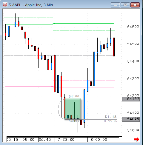Click the 7-23:30 time axis label
Viewport: 143px width, 145px height.
(66, 140)
